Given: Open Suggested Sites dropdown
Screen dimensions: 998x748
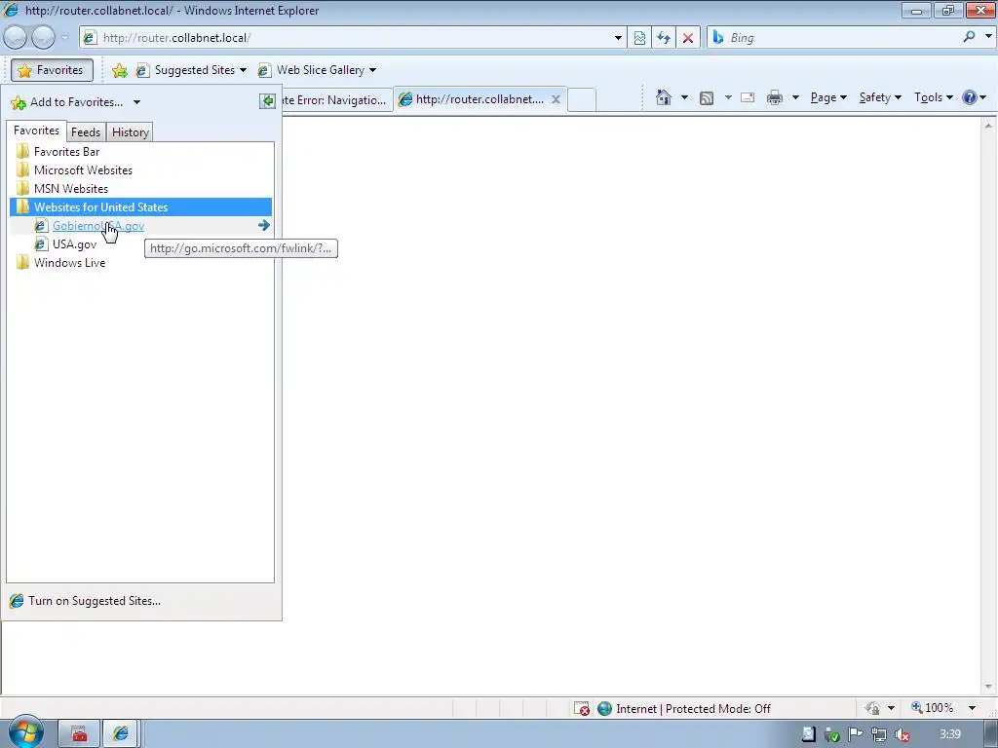Looking at the screenshot, I should [201, 70].
